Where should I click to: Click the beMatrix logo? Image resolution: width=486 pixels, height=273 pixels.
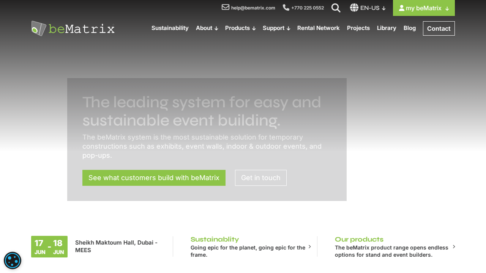pos(73,28)
